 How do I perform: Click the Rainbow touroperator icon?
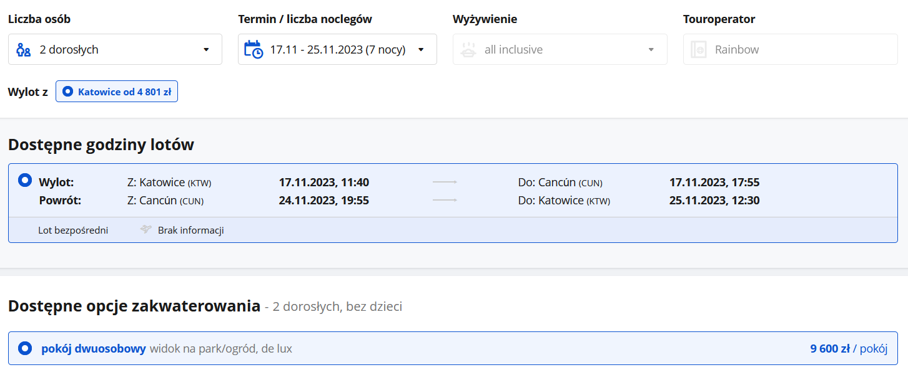click(x=698, y=50)
